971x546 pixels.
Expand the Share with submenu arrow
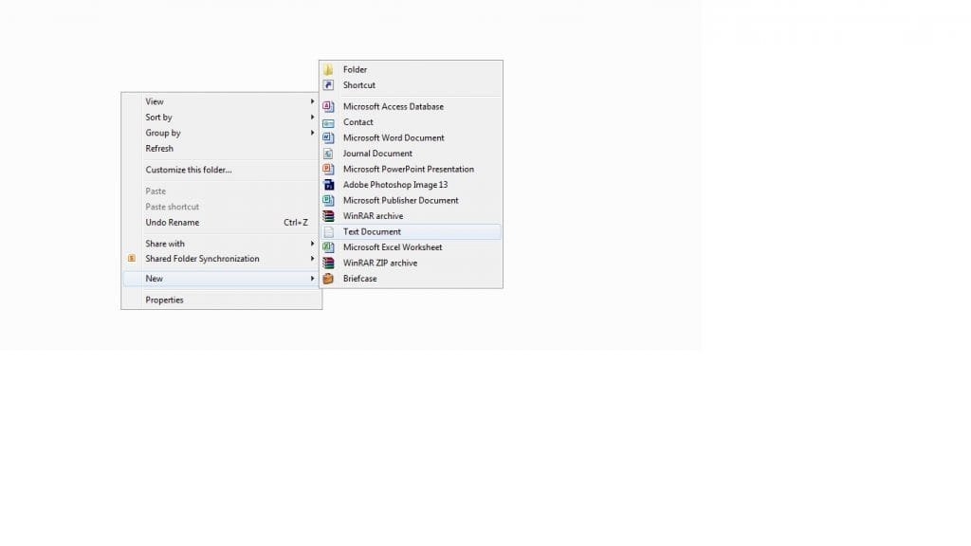(312, 244)
